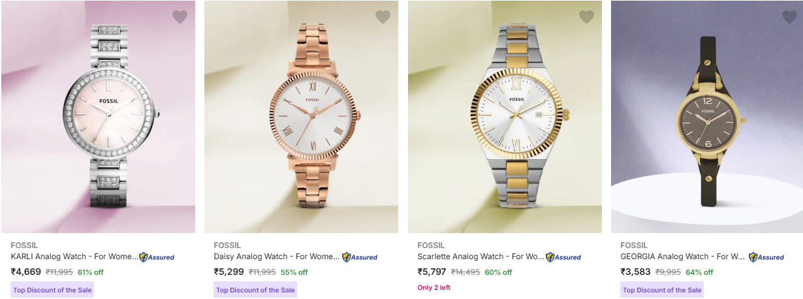
Task: Toggle wishlist heart on Daisy watch
Action: point(383,17)
